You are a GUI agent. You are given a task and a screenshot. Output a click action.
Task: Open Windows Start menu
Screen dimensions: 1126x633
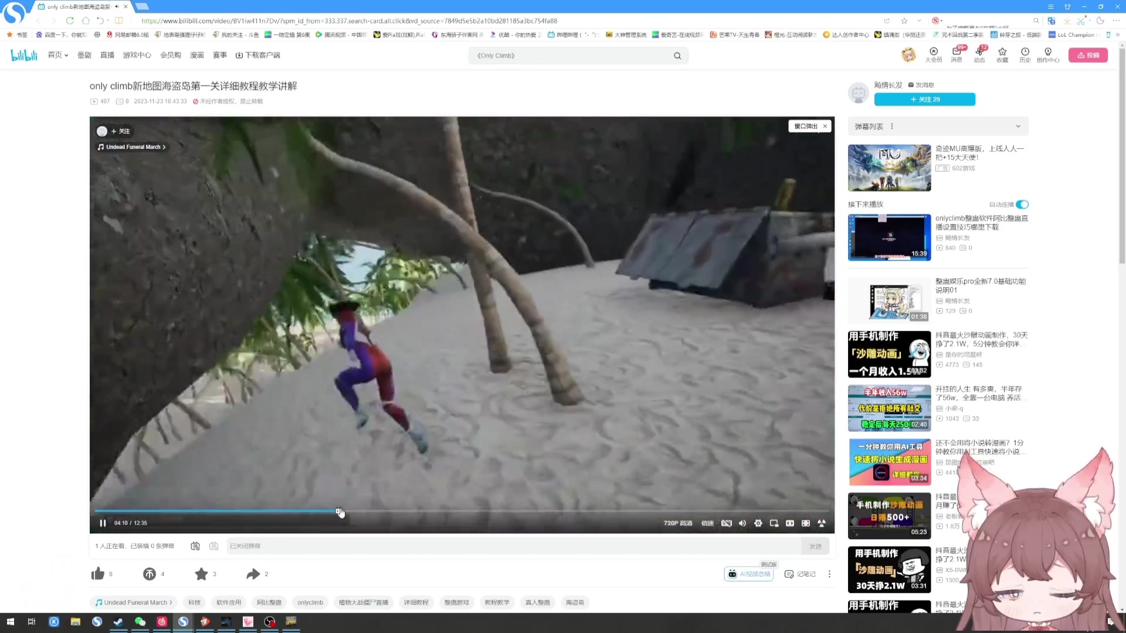pyautogui.click(x=10, y=622)
